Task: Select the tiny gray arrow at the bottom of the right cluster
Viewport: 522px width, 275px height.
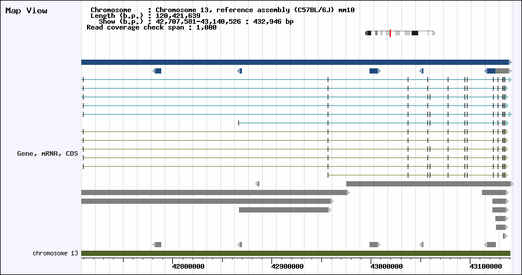Action: (505, 236)
